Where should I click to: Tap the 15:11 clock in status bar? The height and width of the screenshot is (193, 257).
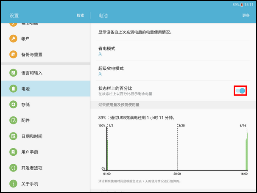click(x=249, y=5)
